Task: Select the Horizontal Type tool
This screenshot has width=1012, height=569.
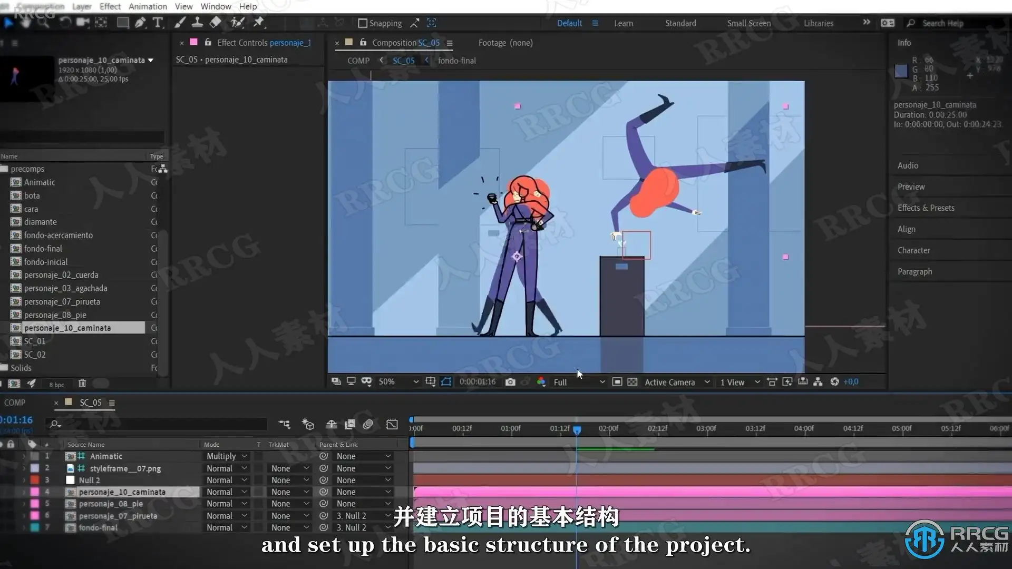Action: tap(158, 23)
